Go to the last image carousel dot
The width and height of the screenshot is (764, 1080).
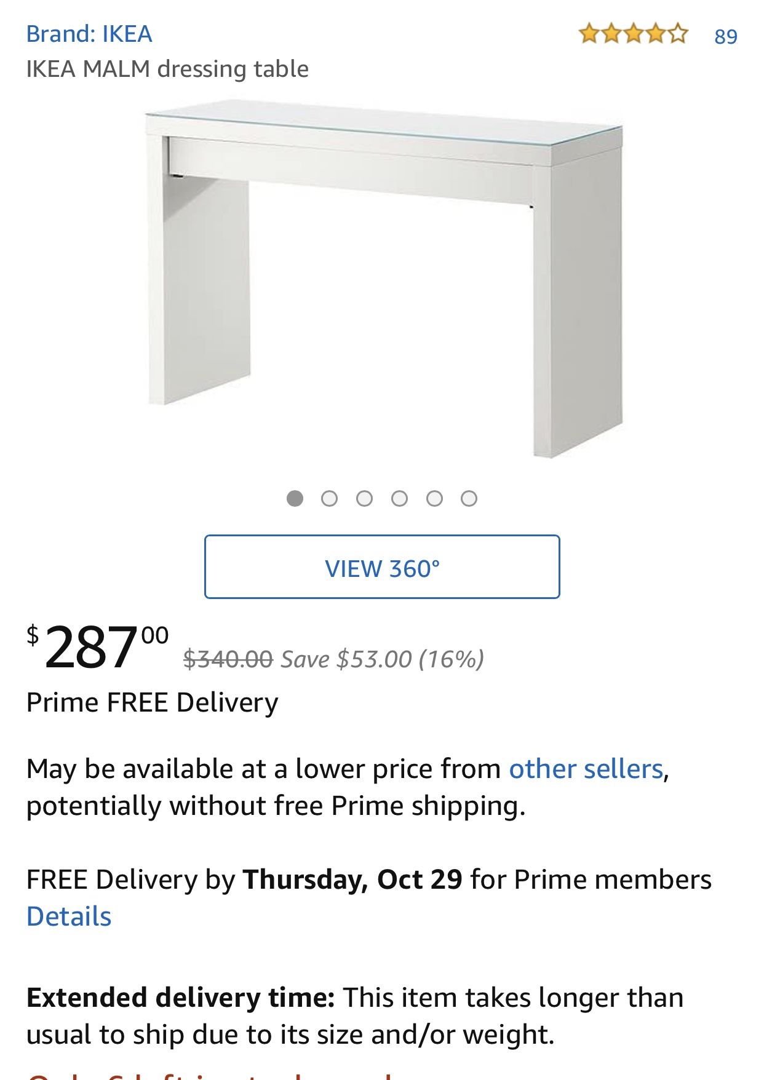click(x=469, y=498)
